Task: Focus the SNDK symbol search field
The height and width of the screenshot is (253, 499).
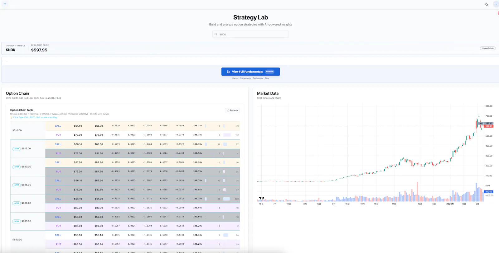Action: 250,34
